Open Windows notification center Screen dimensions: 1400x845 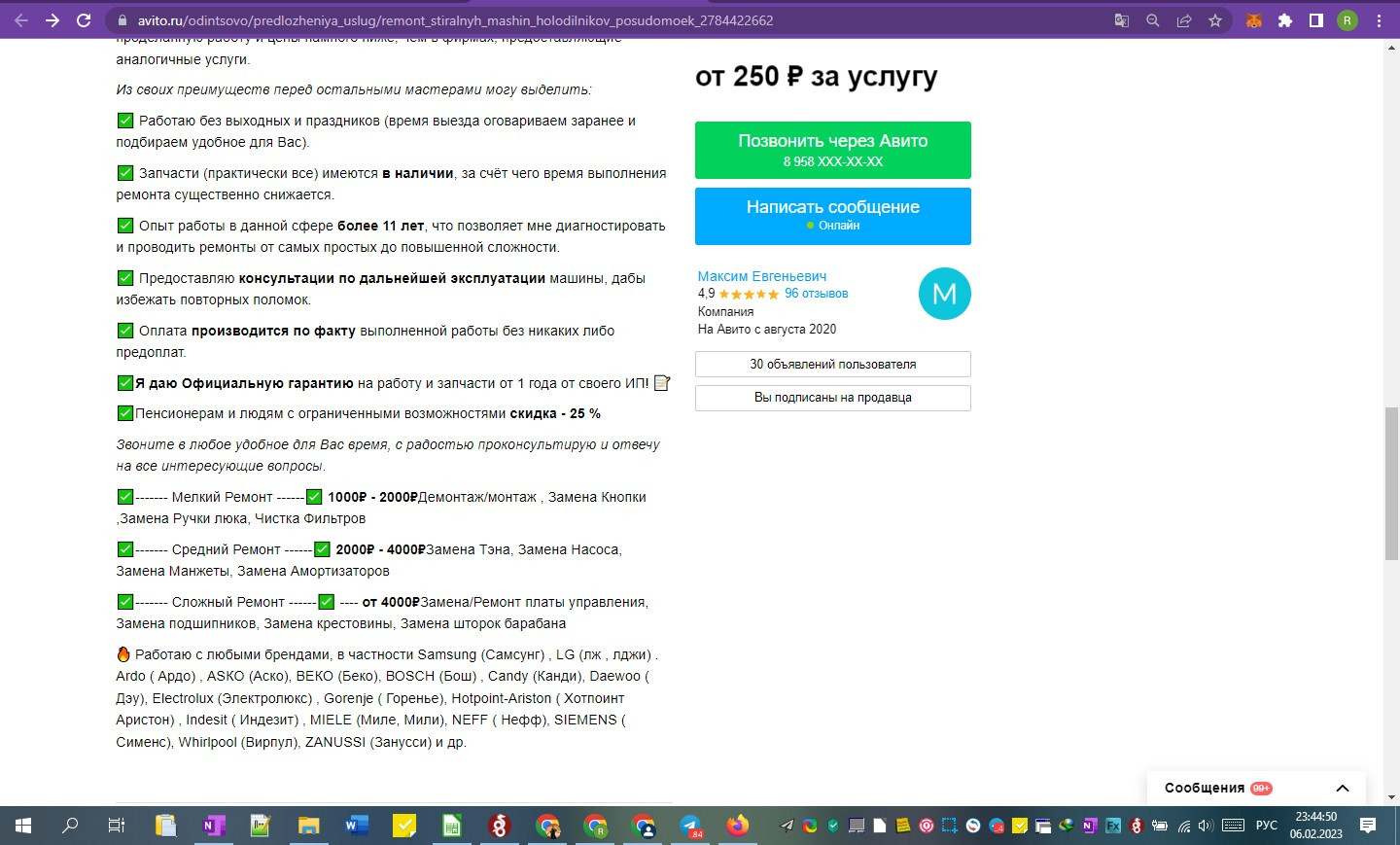[x=1368, y=826]
